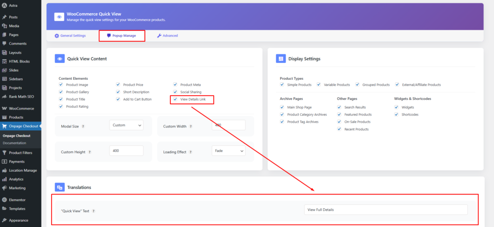
Task: Click the WooCommerce sidebar icon
Action: pyautogui.click(x=4, y=109)
